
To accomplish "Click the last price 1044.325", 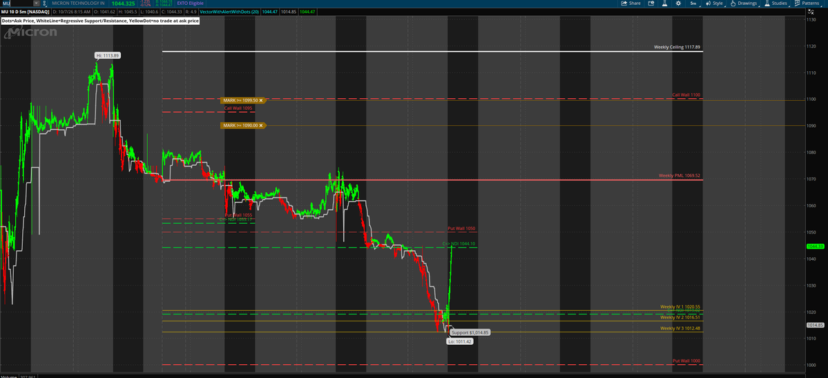I will click(x=123, y=3).
